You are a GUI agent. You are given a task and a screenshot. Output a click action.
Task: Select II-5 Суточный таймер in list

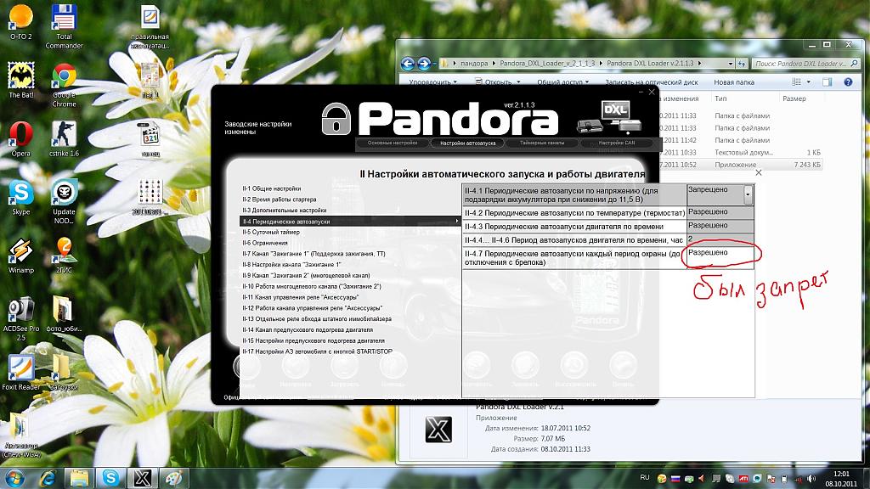[271, 232]
